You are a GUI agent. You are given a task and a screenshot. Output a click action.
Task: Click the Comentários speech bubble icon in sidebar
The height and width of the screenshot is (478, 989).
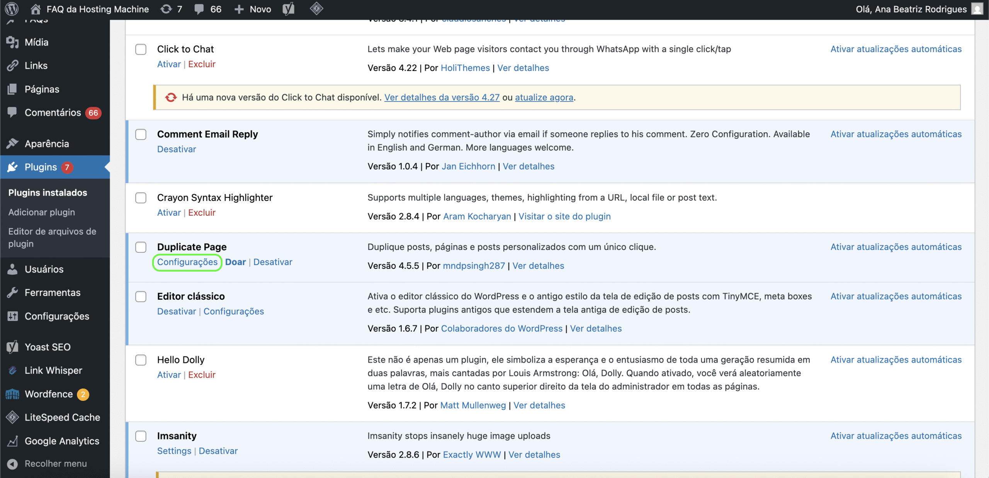(12, 112)
